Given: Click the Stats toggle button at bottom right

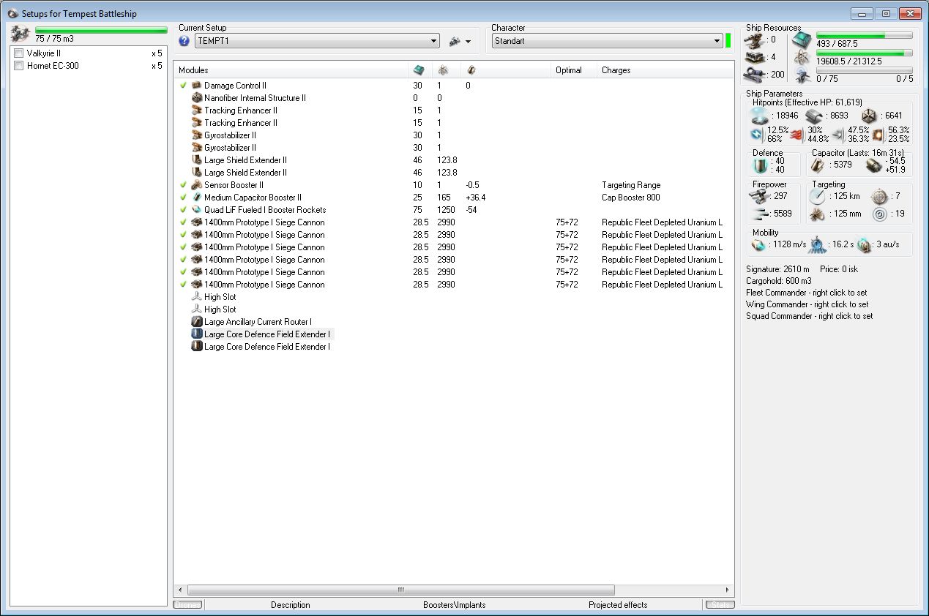Looking at the screenshot, I should [720, 605].
